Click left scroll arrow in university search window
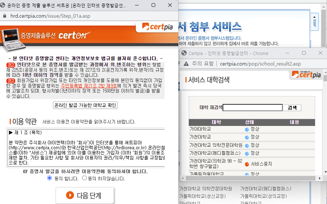 [x=183, y=178]
